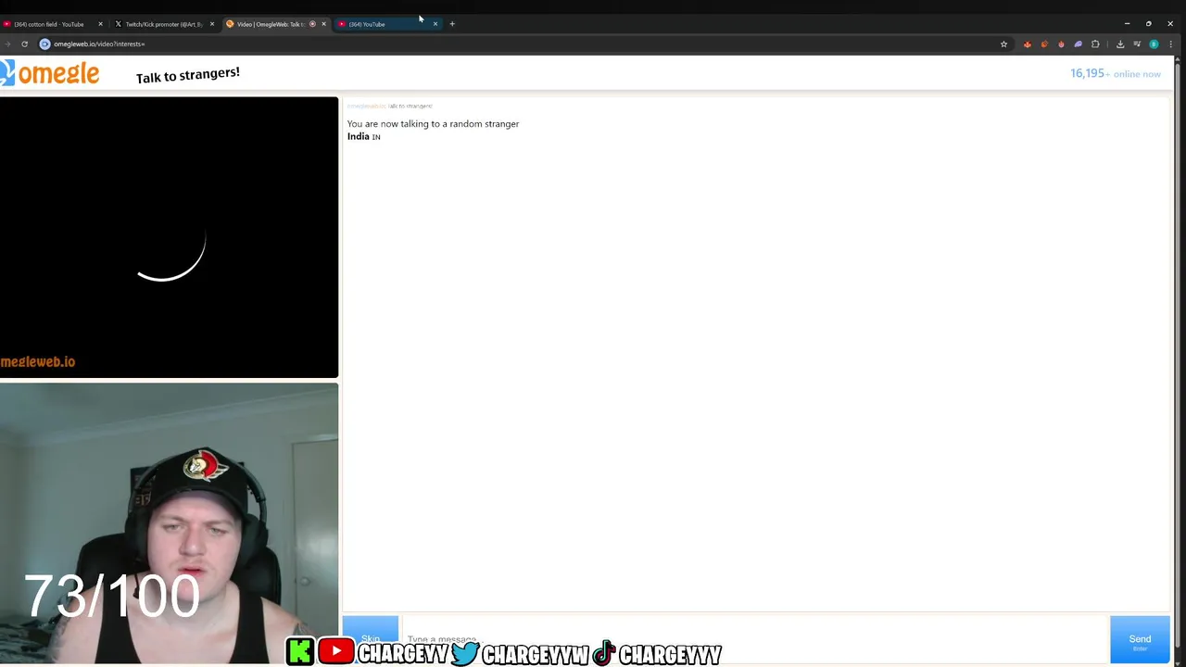1186x667 pixels.
Task: Open the browser Downloads icon
Action: [1120, 44]
